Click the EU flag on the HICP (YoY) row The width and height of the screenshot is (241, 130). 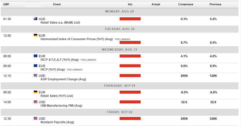coord(36,66)
